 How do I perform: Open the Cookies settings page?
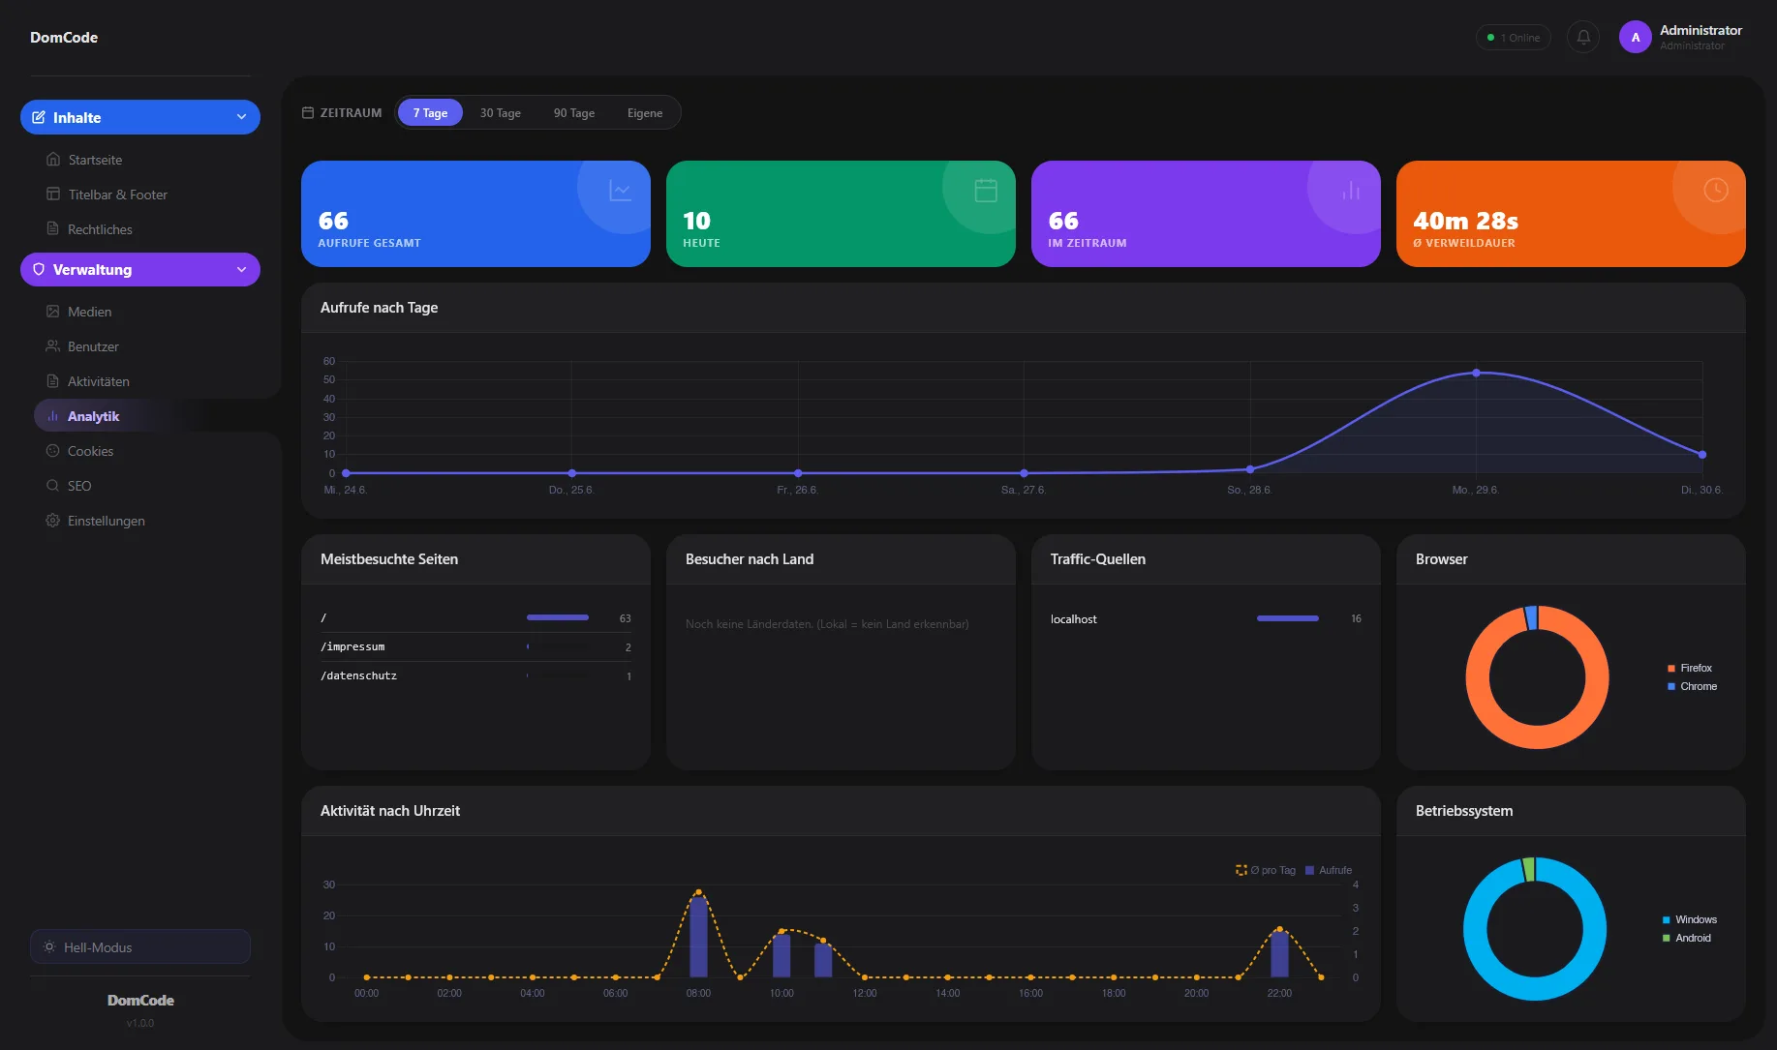[140, 451]
